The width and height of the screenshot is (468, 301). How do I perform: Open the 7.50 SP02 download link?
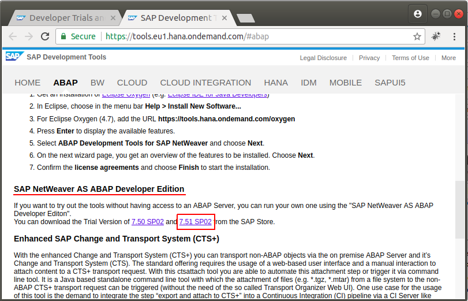coord(148,222)
